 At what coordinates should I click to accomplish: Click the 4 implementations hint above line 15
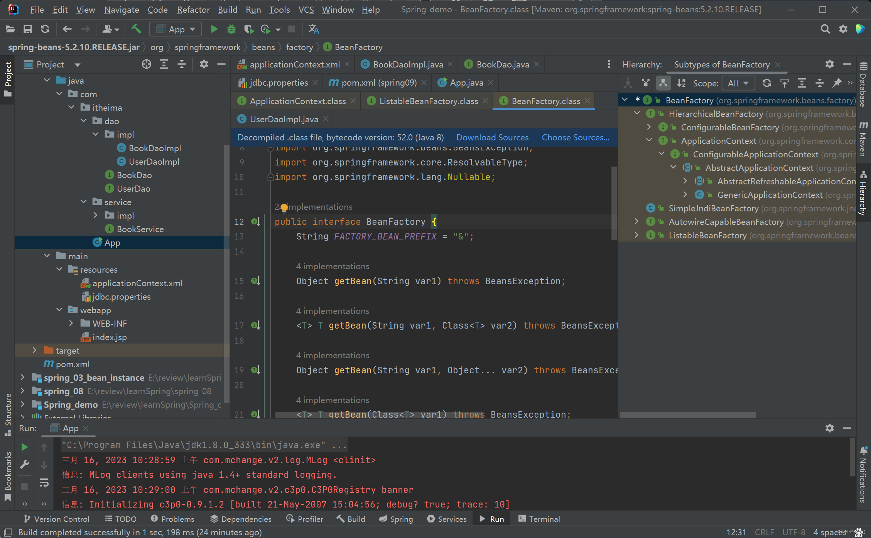(x=333, y=266)
